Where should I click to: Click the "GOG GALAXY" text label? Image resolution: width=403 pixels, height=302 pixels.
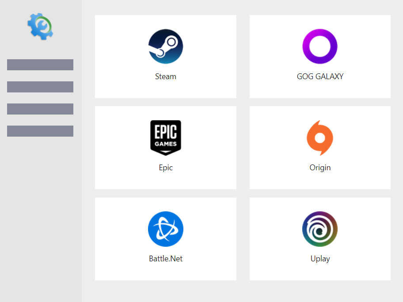(x=320, y=76)
